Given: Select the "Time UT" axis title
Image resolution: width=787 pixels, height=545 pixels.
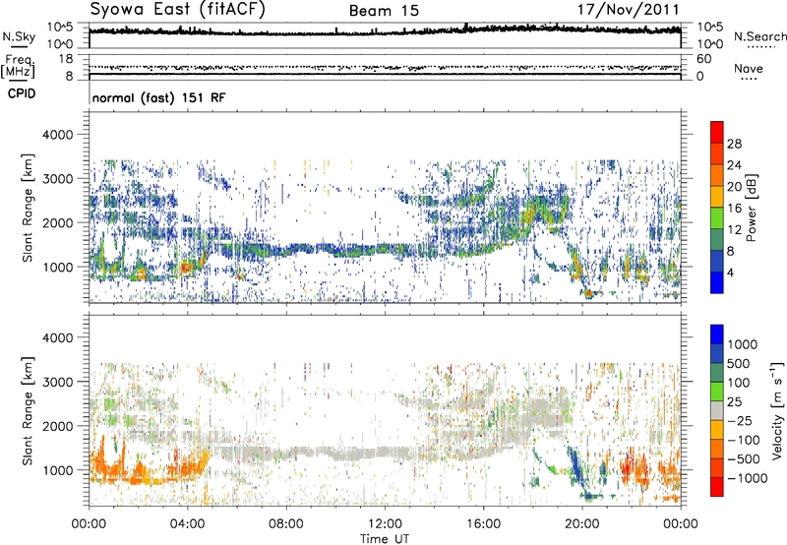Looking at the screenshot, I should [x=385, y=539].
